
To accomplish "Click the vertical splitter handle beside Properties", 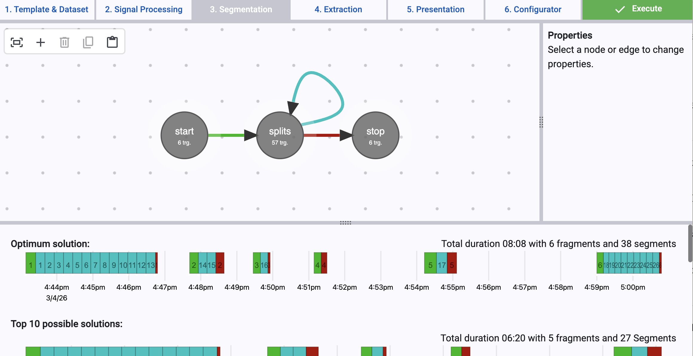I will pyautogui.click(x=541, y=122).
